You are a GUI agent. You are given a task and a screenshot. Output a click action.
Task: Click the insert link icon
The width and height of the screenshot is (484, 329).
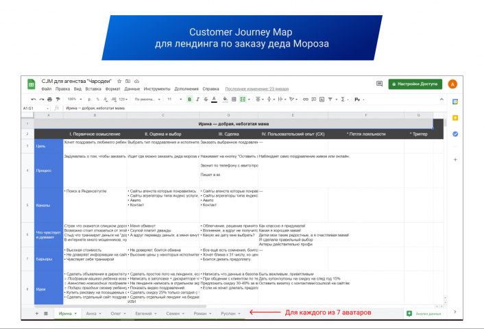click(x=306, y=99)
